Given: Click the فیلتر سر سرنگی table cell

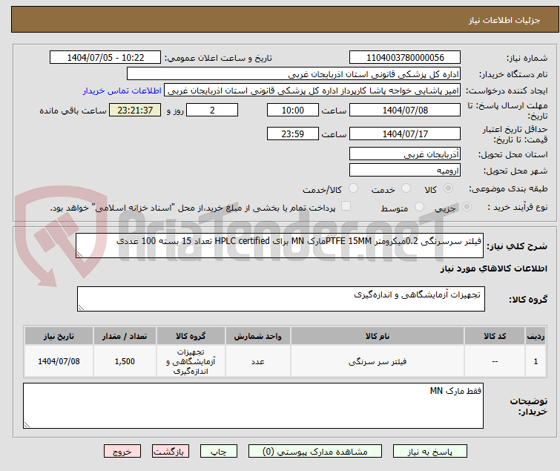Looking at the screenshot, I should 378,361.
